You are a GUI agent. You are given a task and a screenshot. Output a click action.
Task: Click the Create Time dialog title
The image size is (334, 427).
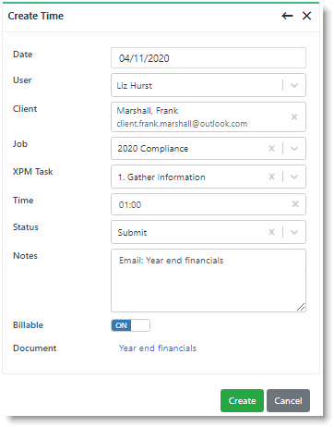point(36,16)
